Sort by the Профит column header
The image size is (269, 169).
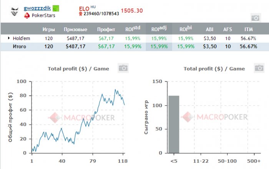pos(106,29)
